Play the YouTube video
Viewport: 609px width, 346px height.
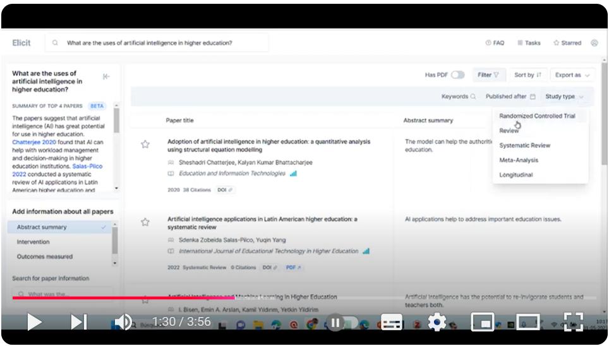[34, 322]
